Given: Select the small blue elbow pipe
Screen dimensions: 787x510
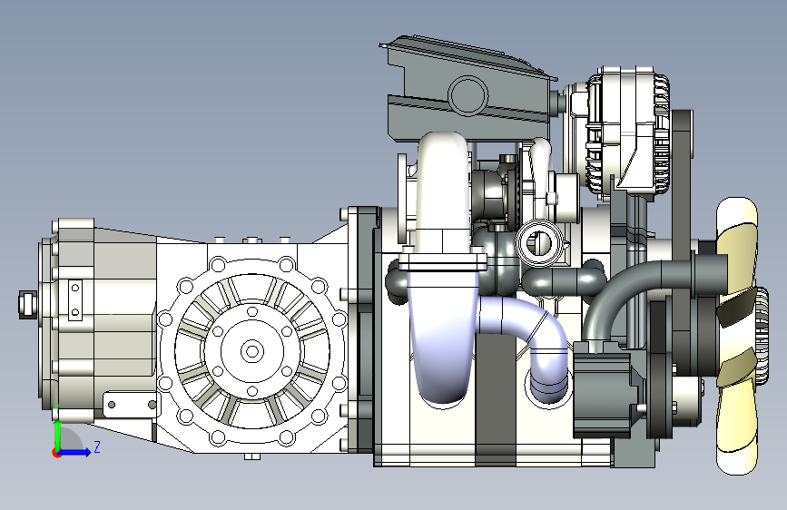Looking at the screenshot, I should coord(531,341).
